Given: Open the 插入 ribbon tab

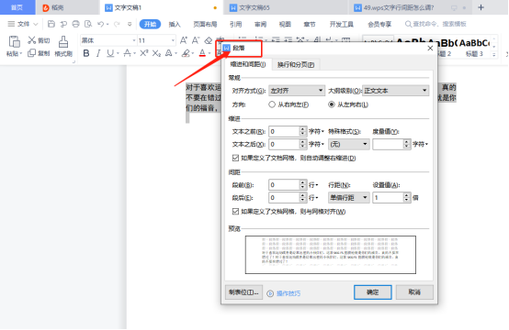Looking at the screenshot, I should point(175,24).
